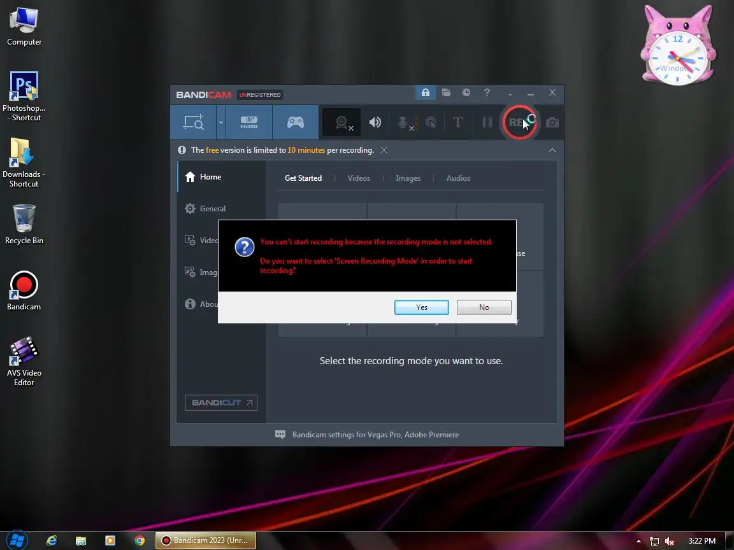This screenshot has width=734, height=550.
Task: Click the BANDICUT link button
Action: click(221, 403)
